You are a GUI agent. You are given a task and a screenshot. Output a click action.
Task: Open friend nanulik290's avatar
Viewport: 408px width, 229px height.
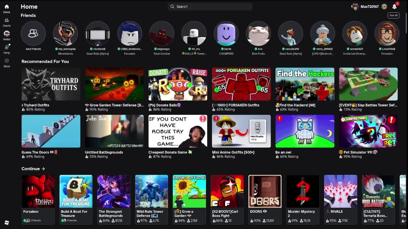pyautogui.click(x=290, y=33)
